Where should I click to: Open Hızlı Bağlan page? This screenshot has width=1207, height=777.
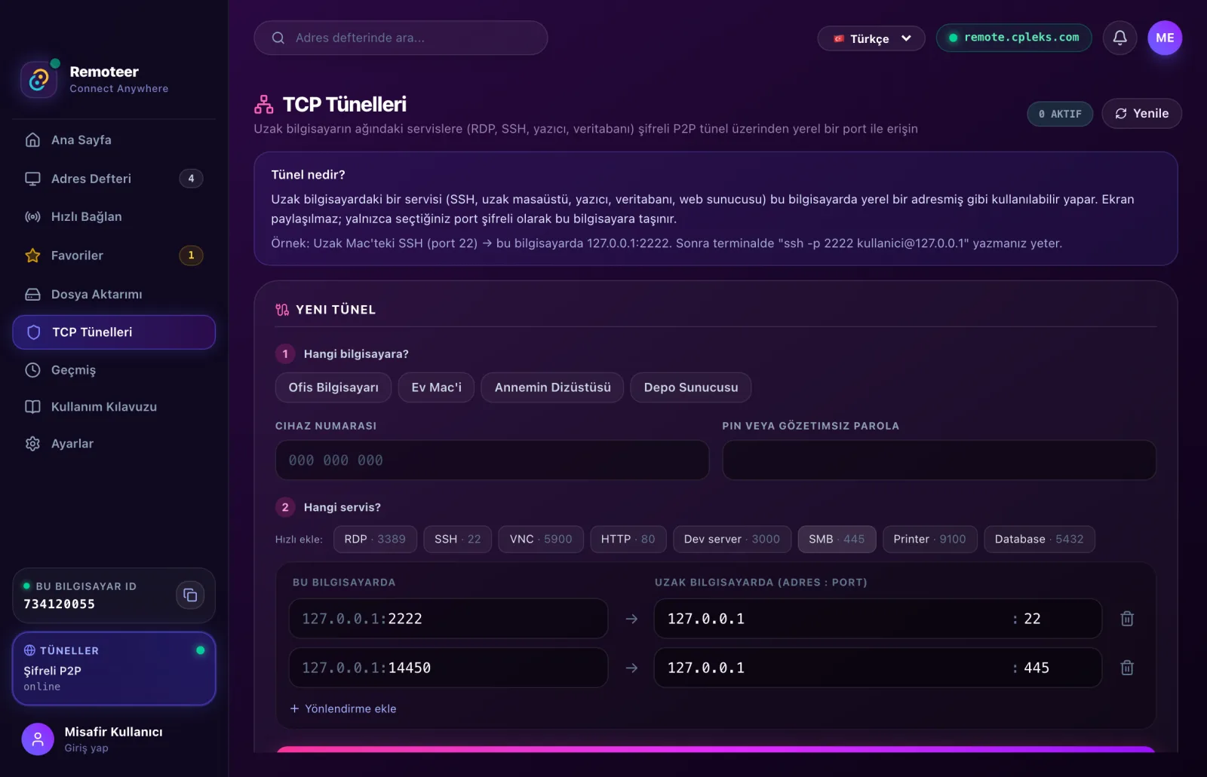point(114,217)
